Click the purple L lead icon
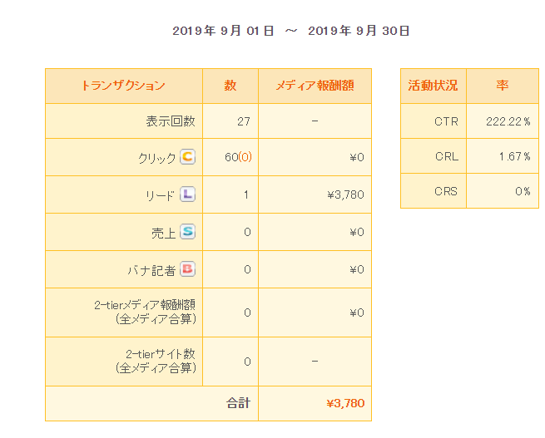Screen dimensions: 545x438 point(188,194)
